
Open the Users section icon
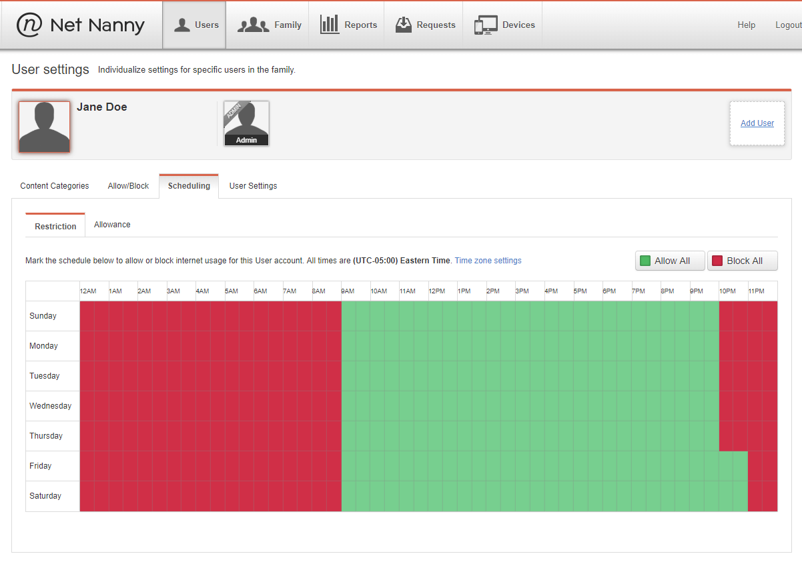(182, 25)
